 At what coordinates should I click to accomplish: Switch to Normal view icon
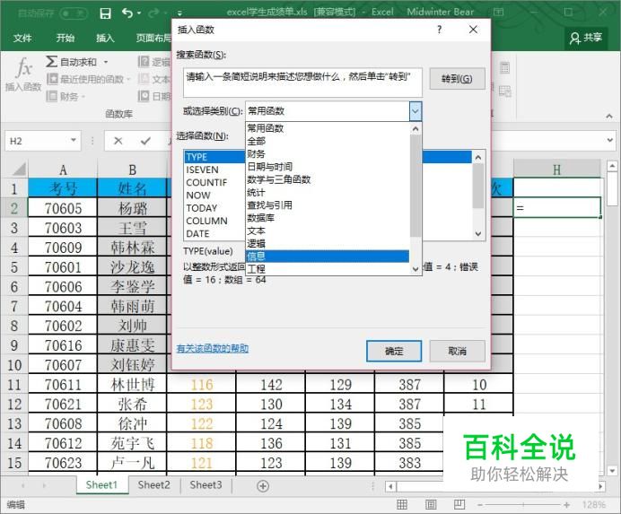(402, 504)
